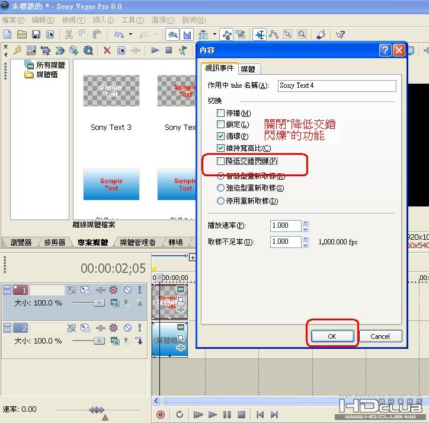Open a file with the folder icon
The image size is (429, 423).
click(21, 34)
